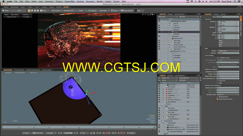This screenshot has height=136, width=243.
Task: Open the Work Plane dropdown
Action: point(104,11)
